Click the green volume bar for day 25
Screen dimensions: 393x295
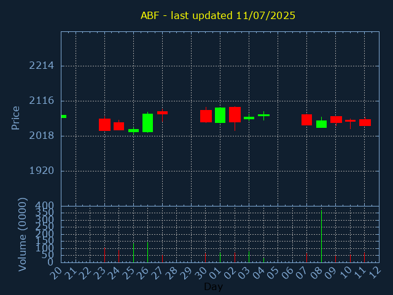[x=134, y=253]
